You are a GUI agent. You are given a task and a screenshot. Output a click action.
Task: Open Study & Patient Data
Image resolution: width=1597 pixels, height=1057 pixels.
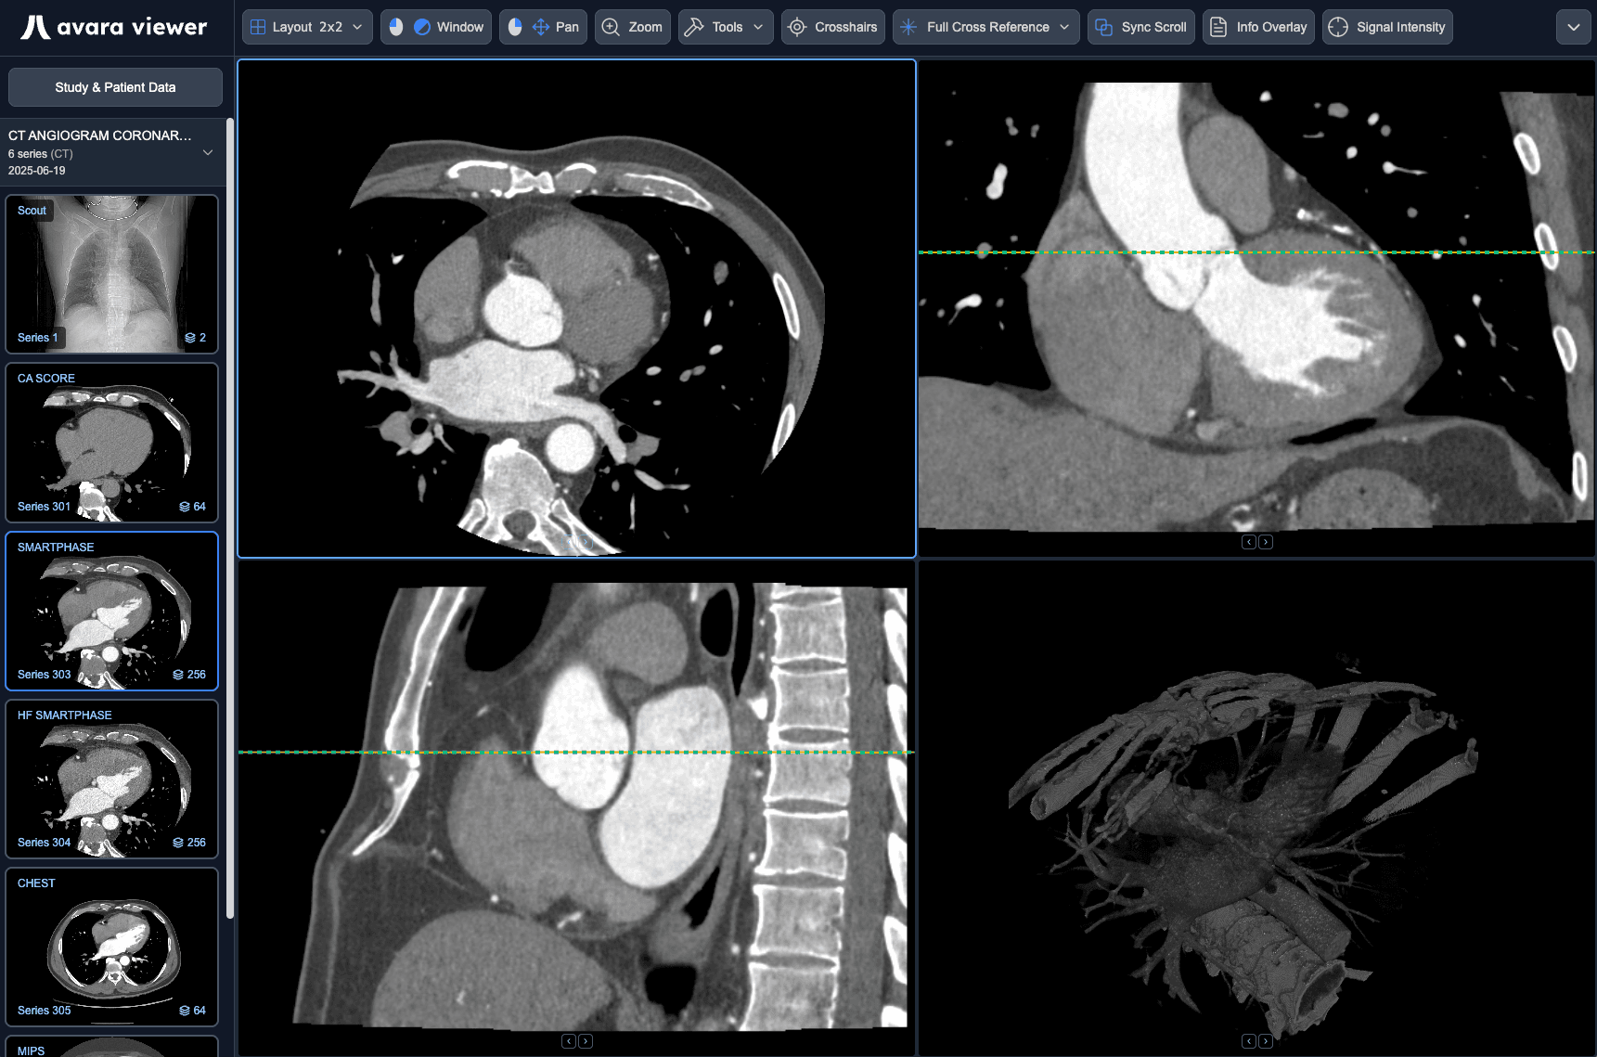click(115, 87)
